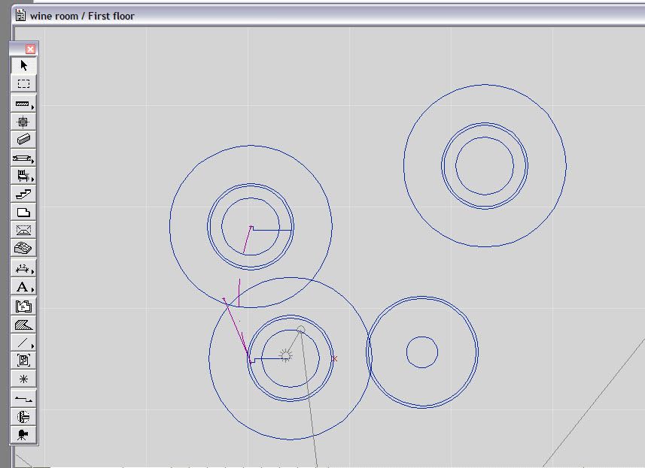Pick the Detail tool
The height and width of the screenshot is (468, 645).
tap(23, 417)
